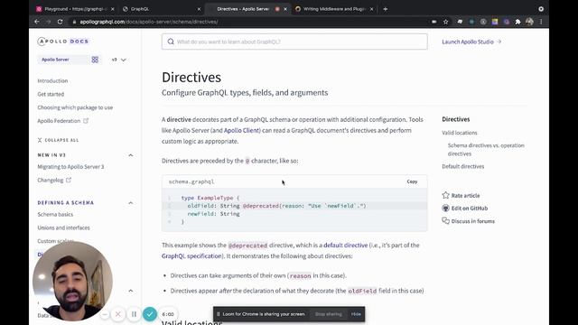
Task: Open Get started in sidebar
Action: (51, 94)
